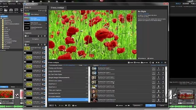
Task: Switch to the BUILD workspace tab
Action: [178, 4]
